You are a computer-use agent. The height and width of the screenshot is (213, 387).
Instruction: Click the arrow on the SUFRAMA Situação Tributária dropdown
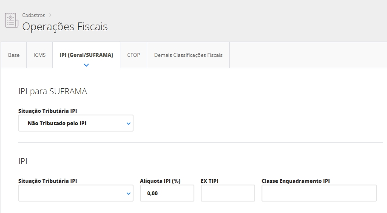[x=128, y=123]
